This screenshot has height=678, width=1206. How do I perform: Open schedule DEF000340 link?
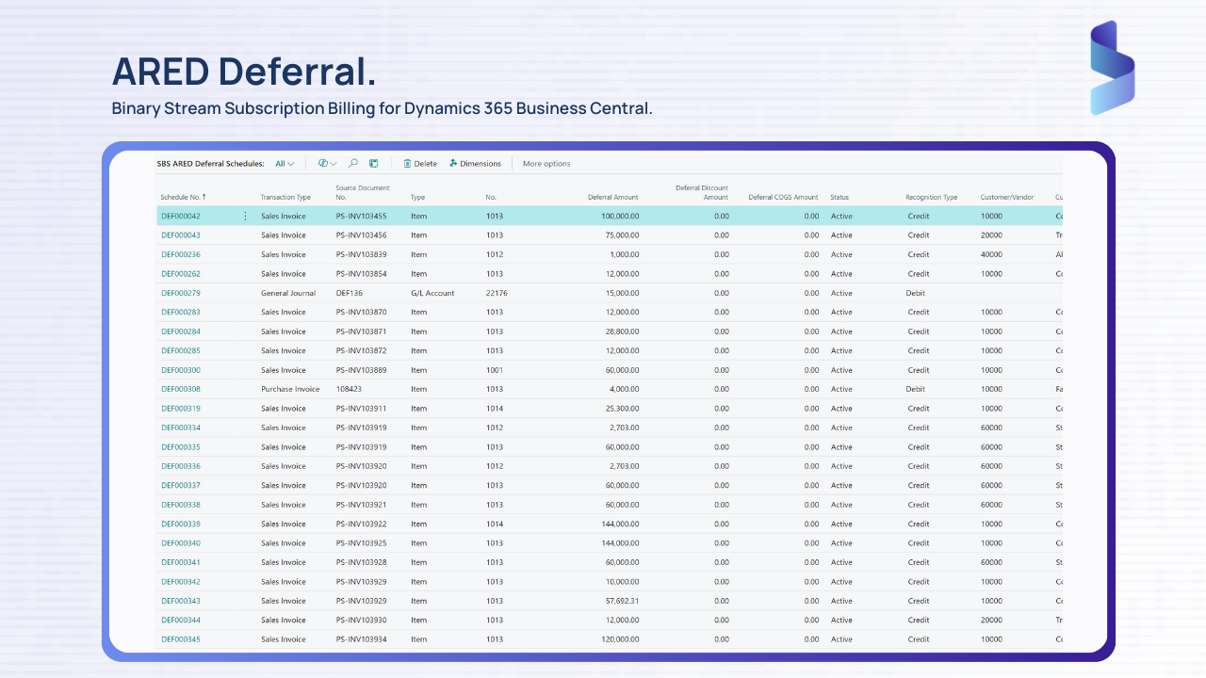[x=181, y=543]
